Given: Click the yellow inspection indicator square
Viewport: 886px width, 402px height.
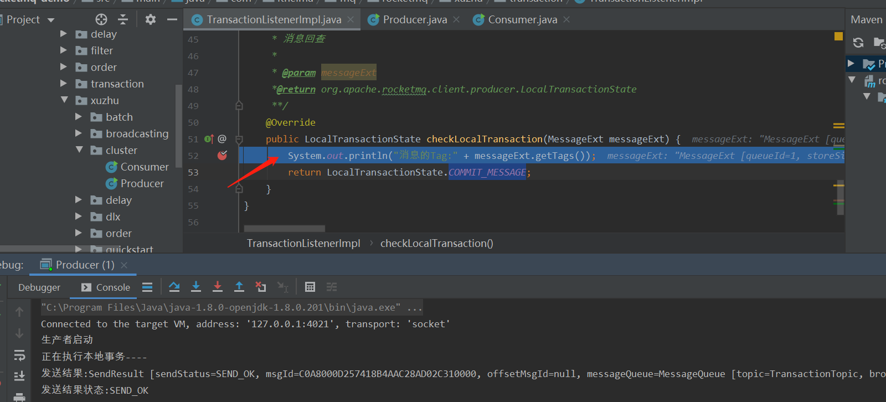Looking at the screenshot, I should pyautogui.click(x=838, y=37).
